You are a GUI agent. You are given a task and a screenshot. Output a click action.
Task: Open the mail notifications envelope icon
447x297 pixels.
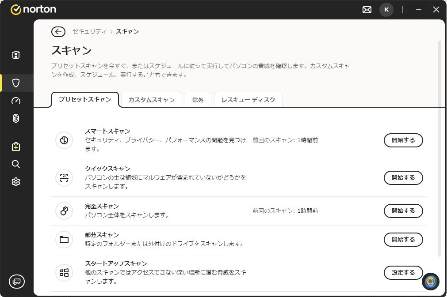tap(367, 10)
